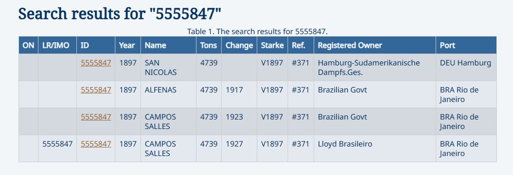Select the ON column header
The width and height of the screenshot is (513, 175).
(x=28, y=45)
